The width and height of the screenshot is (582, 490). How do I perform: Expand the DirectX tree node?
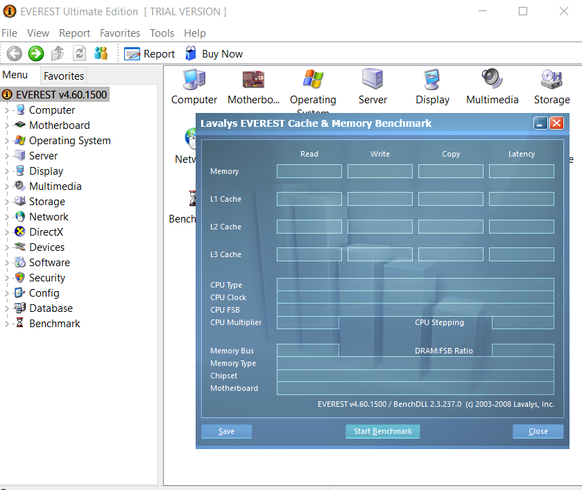click(7, 232)
